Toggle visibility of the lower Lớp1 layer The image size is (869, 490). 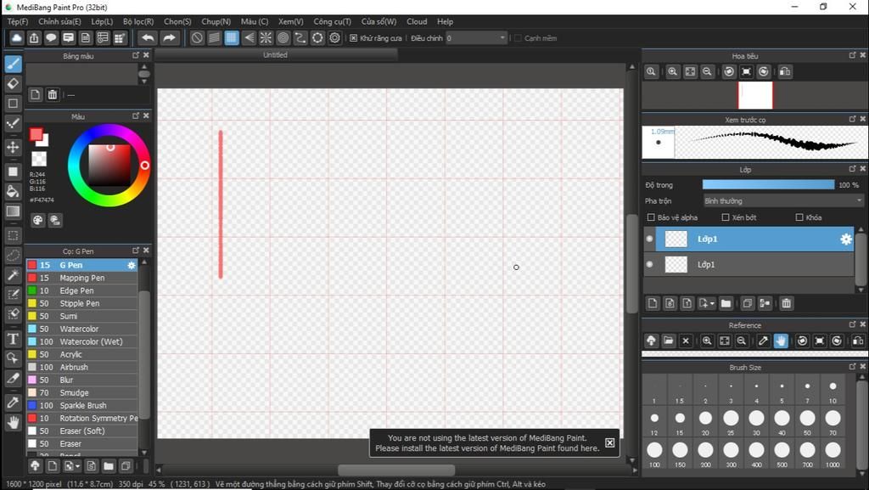(x=649, y=264)
